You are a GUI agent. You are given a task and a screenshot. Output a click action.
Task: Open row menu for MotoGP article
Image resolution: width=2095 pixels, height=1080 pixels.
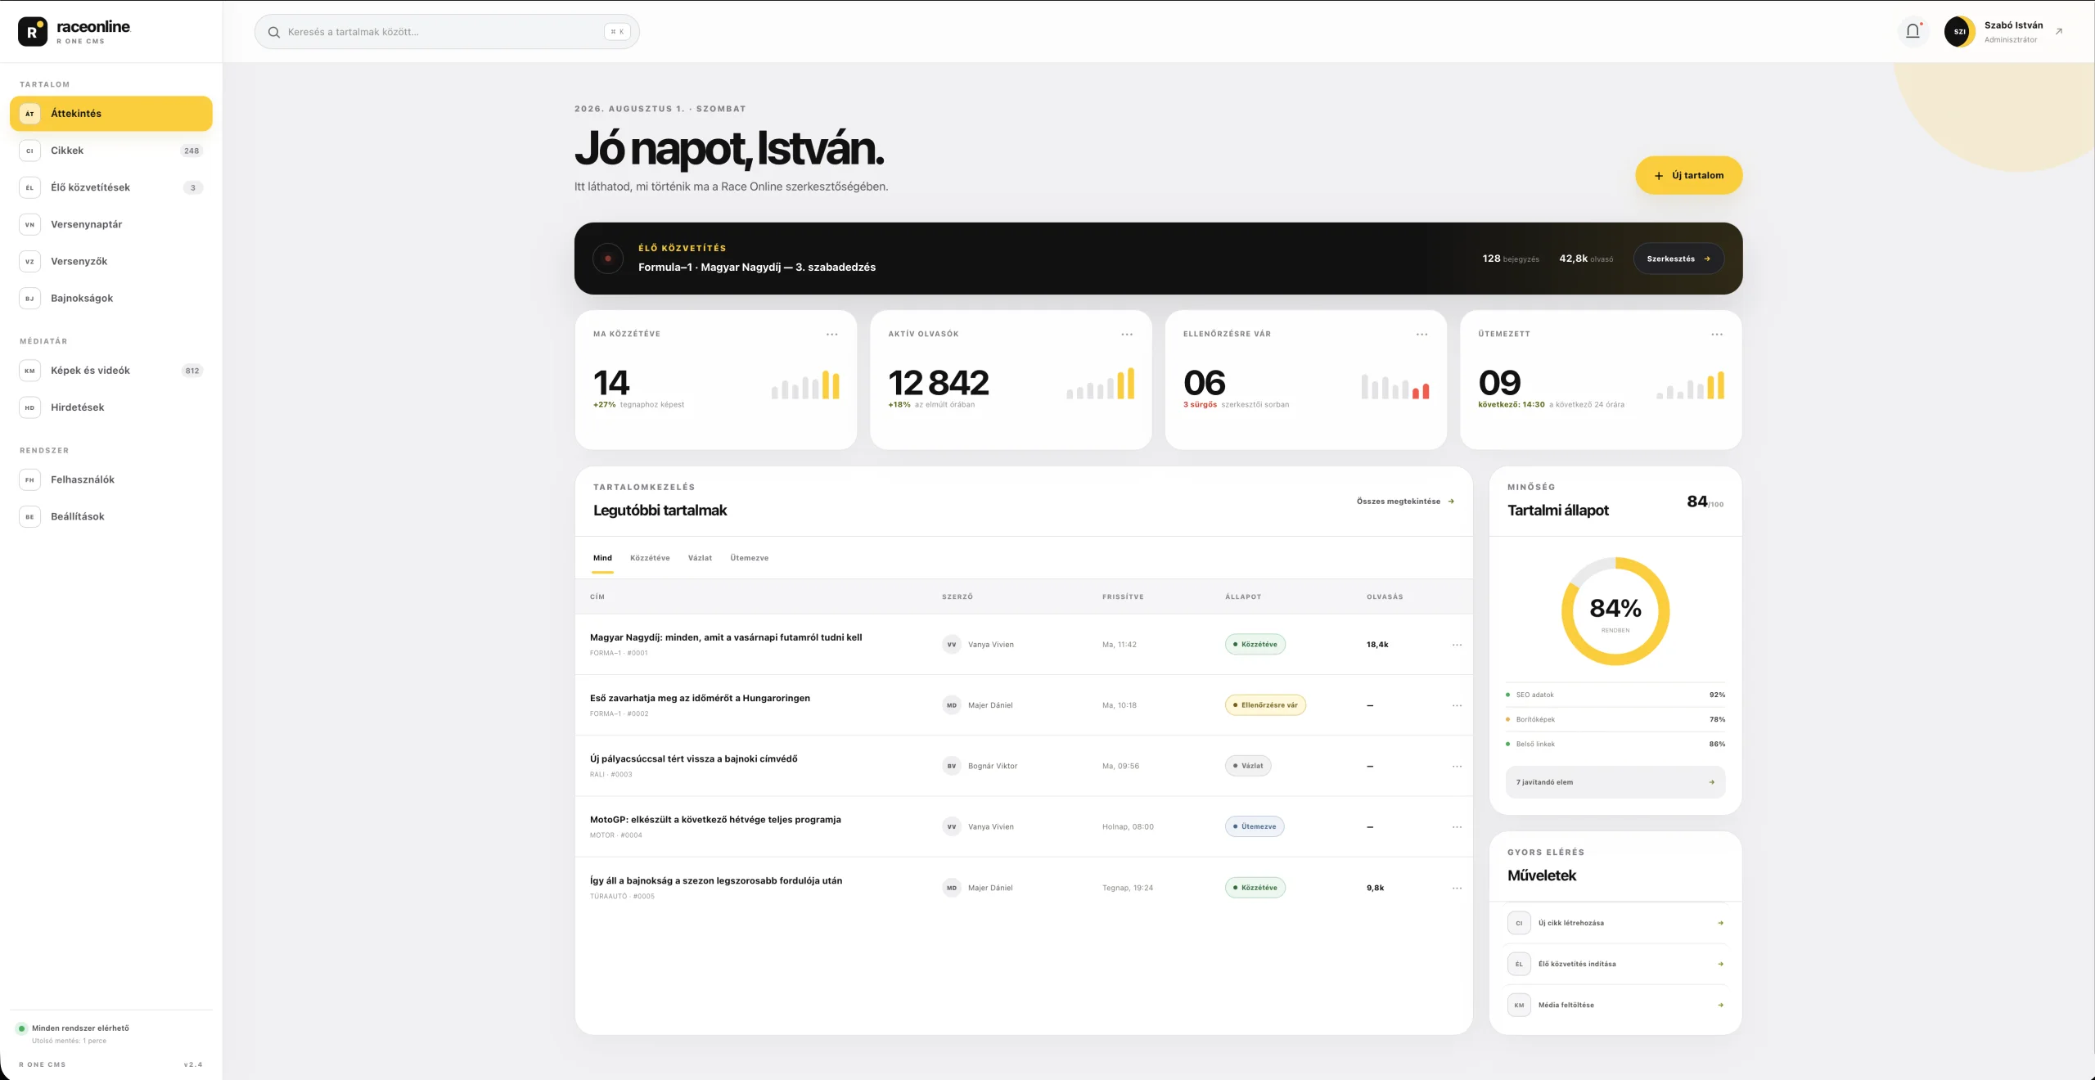coord(1457,827)
